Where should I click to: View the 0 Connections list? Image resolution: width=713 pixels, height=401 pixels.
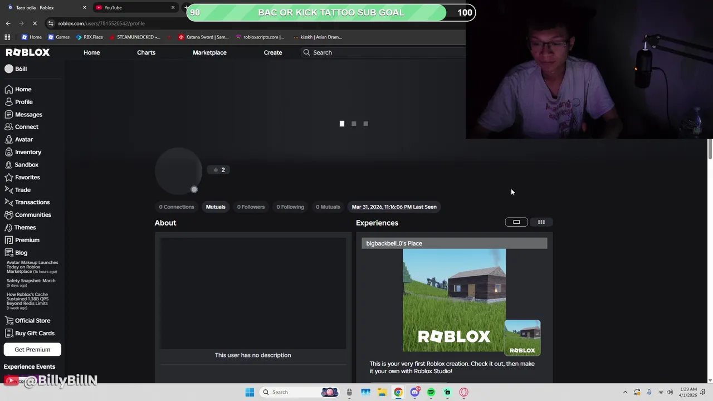177,207
